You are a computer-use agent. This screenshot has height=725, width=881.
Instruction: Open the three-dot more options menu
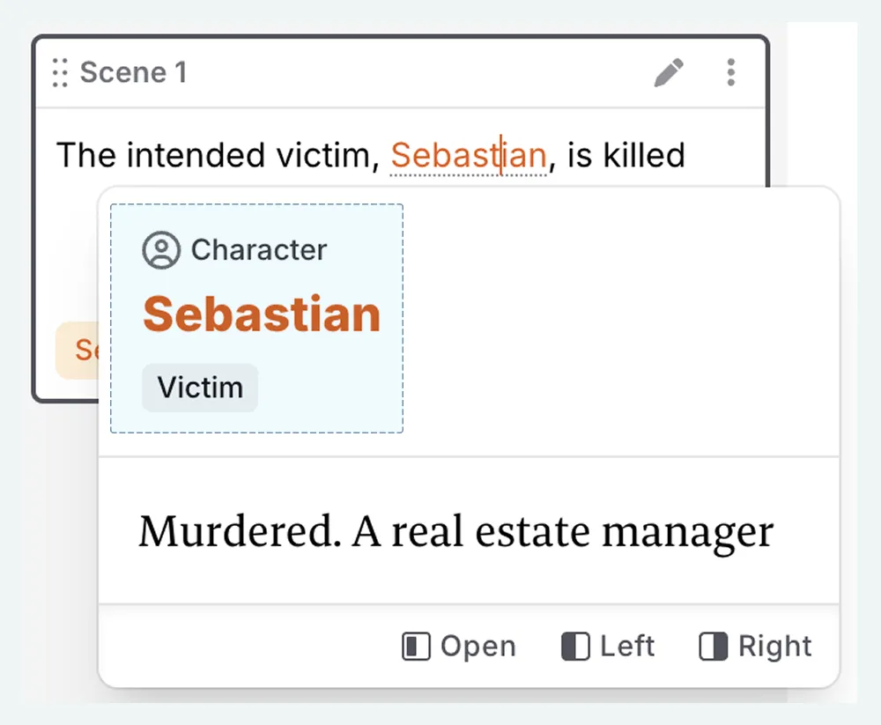tap(730, 72)
